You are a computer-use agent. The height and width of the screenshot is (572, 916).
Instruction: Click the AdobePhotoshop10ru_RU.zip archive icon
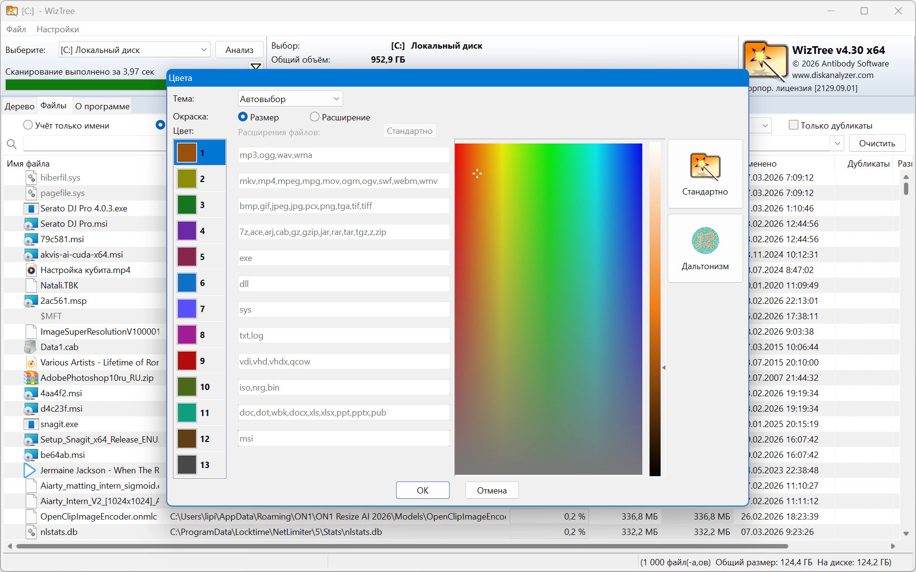click(x=31, y=378)
